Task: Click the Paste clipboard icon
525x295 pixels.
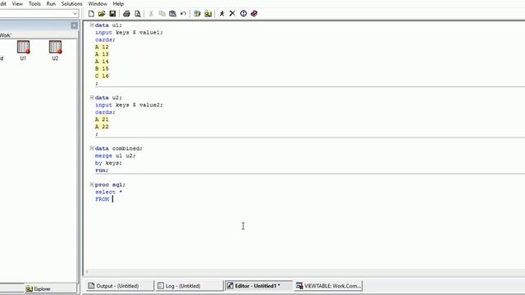Action: 172,14
